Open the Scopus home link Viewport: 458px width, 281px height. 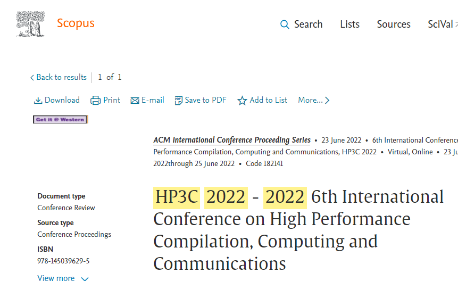76,23
